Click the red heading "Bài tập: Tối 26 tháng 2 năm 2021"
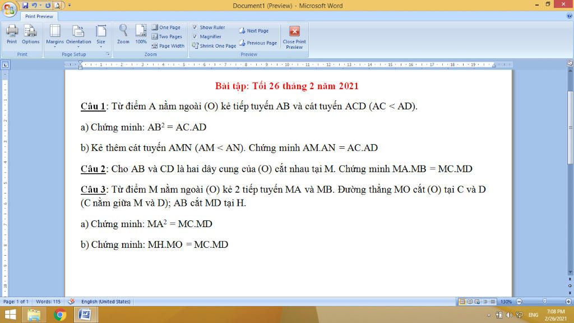This screenshot has height=323, width=574. [x=286, y=86]
